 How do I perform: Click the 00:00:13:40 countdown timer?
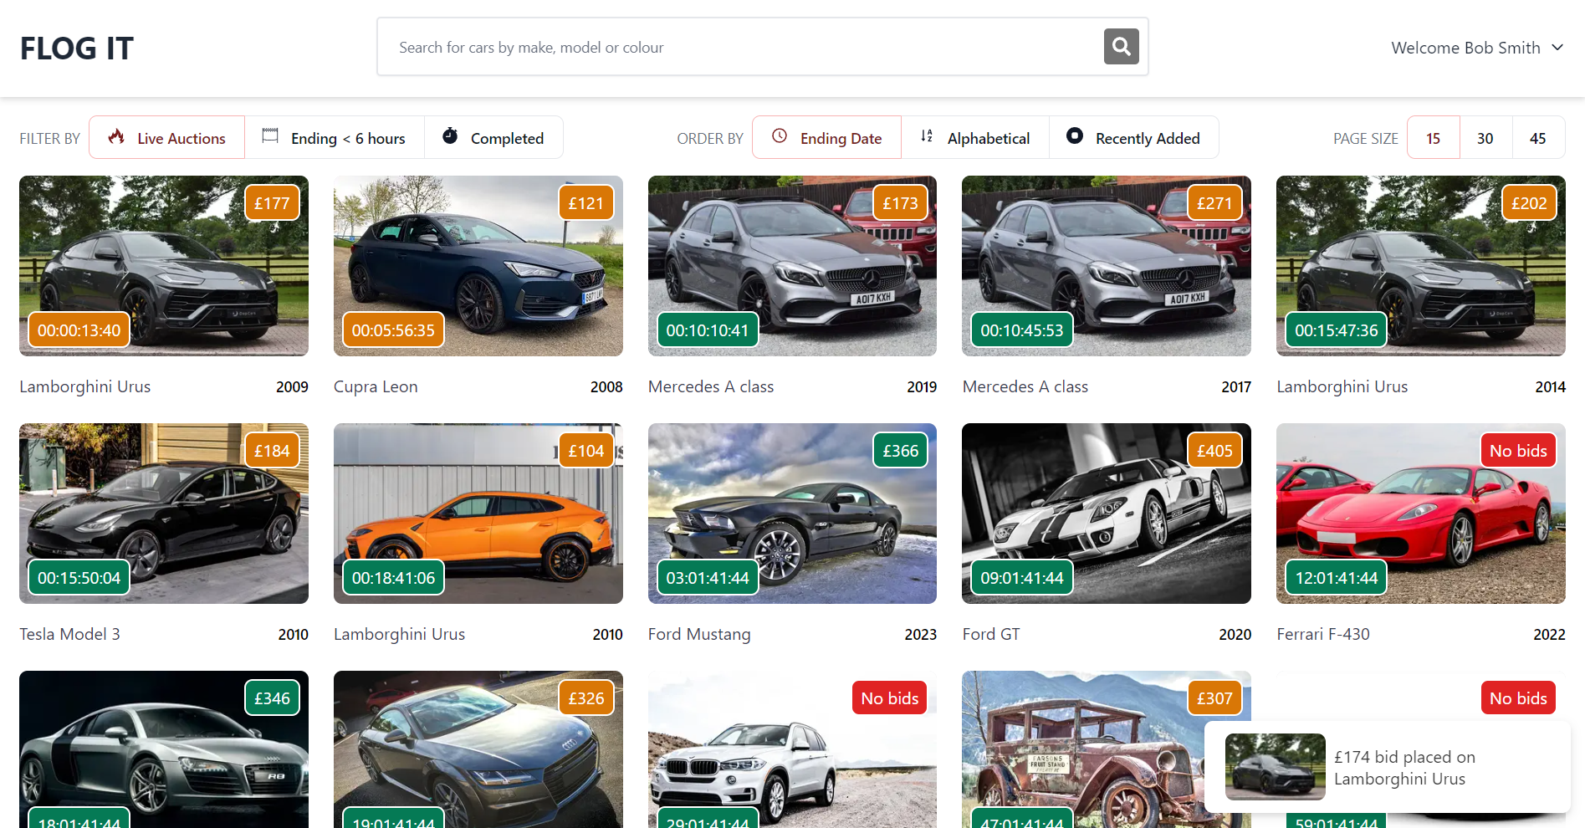pyautogui.click(x=79, y=330)
